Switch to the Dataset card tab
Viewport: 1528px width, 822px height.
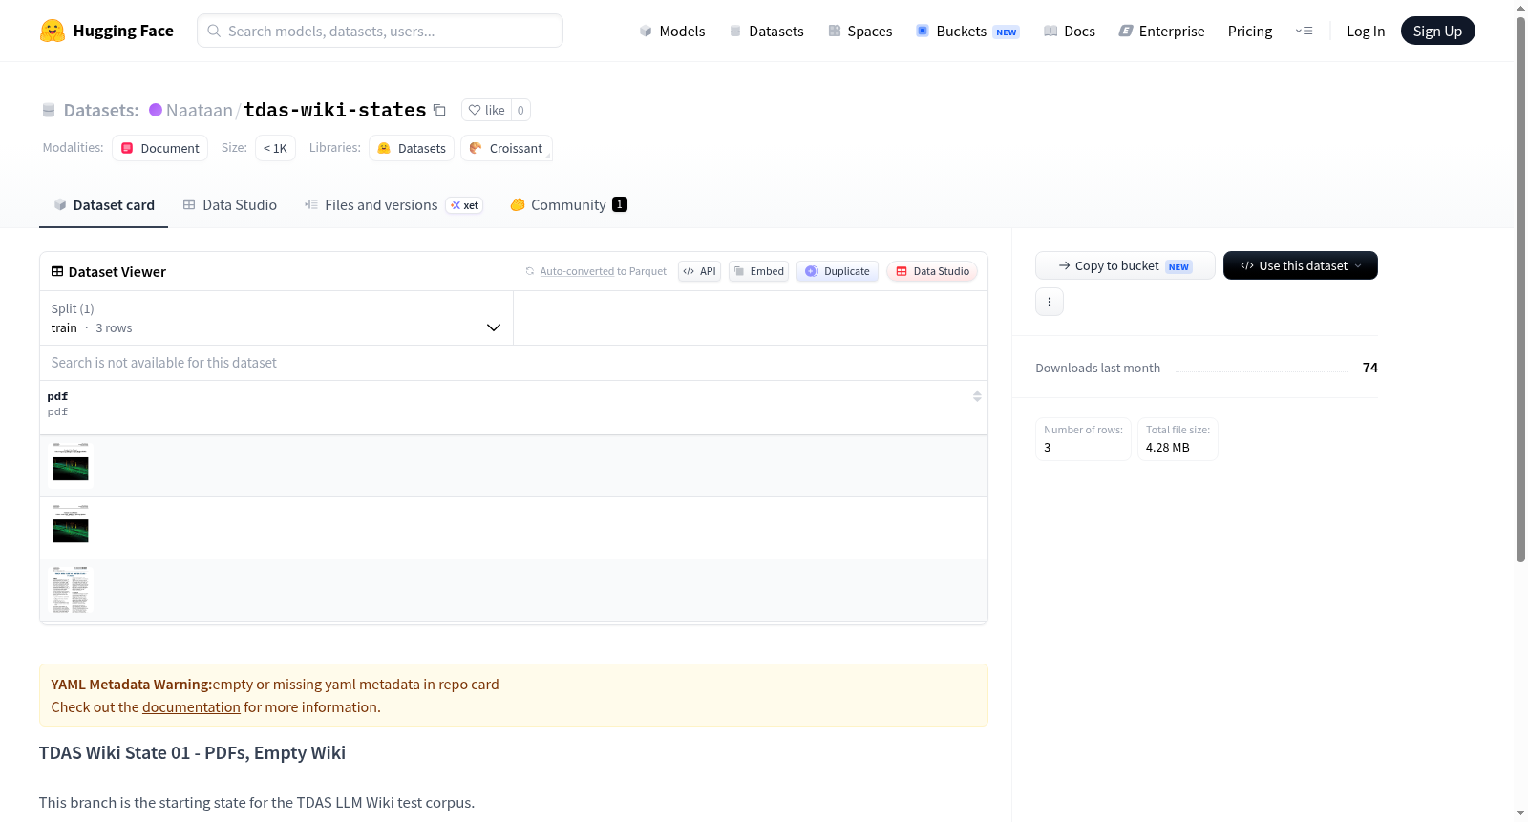[103, 205]
